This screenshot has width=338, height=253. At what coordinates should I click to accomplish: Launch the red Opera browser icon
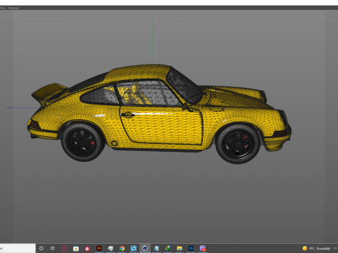[x=64, y=248]
